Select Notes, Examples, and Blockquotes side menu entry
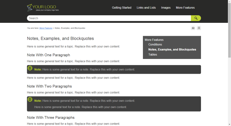This screenshot has width=231, height=126. [172, 49]
